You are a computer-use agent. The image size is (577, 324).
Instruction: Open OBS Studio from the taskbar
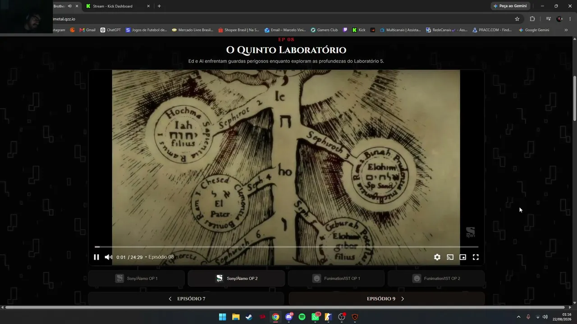pyautogui.click(x=342, y=317)
